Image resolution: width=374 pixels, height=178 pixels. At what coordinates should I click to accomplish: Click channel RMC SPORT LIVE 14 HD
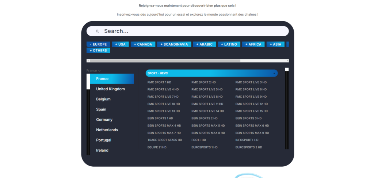click(207, 111)
